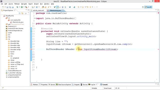
Task: Click the Last Edit Location arrow icon
Action: click(x=87, y=7)
